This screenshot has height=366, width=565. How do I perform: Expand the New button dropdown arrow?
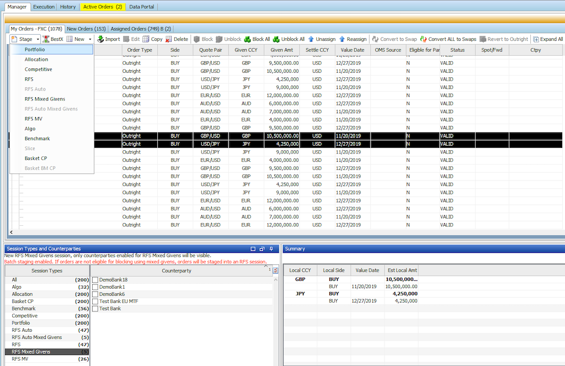(90, 39)
